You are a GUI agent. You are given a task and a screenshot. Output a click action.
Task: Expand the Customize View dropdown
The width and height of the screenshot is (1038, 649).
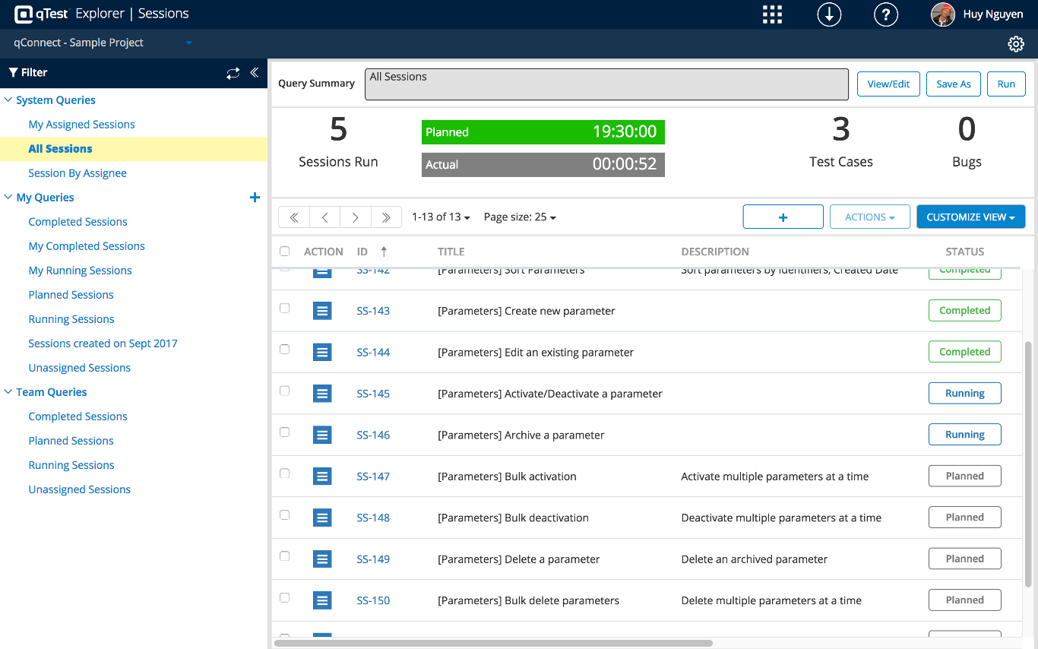(x=970, y=217)
